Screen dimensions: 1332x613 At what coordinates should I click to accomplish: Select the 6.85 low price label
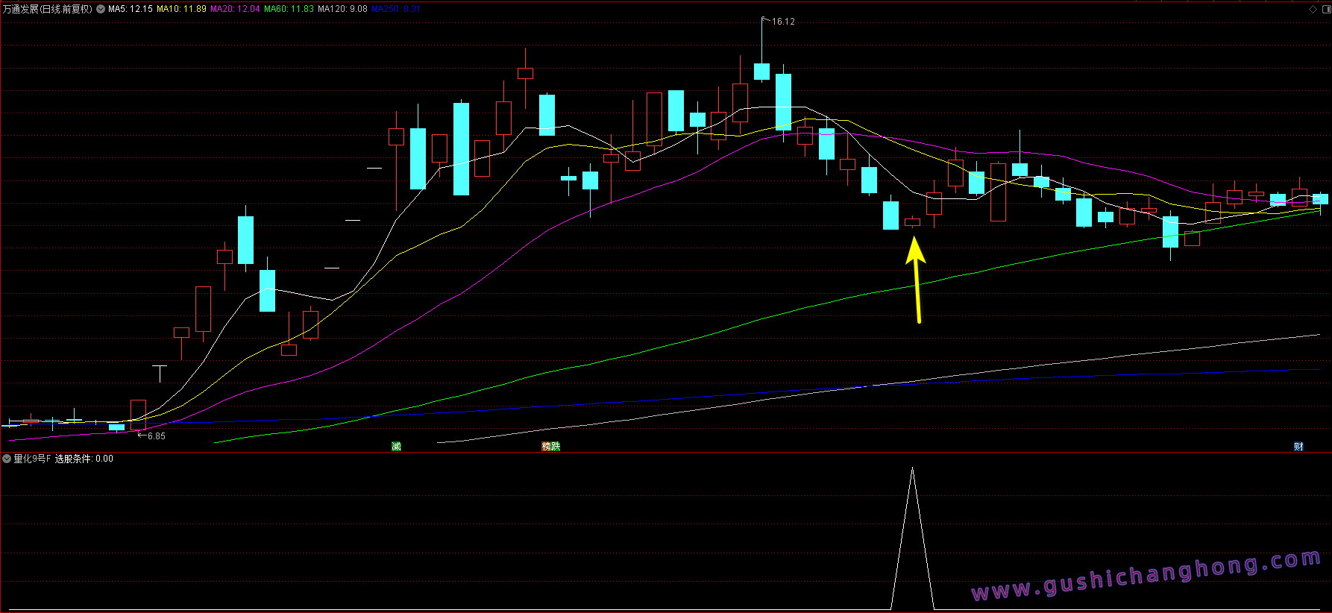(x=156, y=436)
